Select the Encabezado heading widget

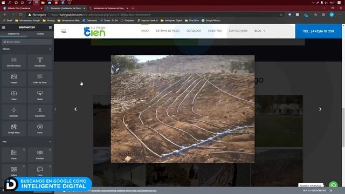(40, 62)
